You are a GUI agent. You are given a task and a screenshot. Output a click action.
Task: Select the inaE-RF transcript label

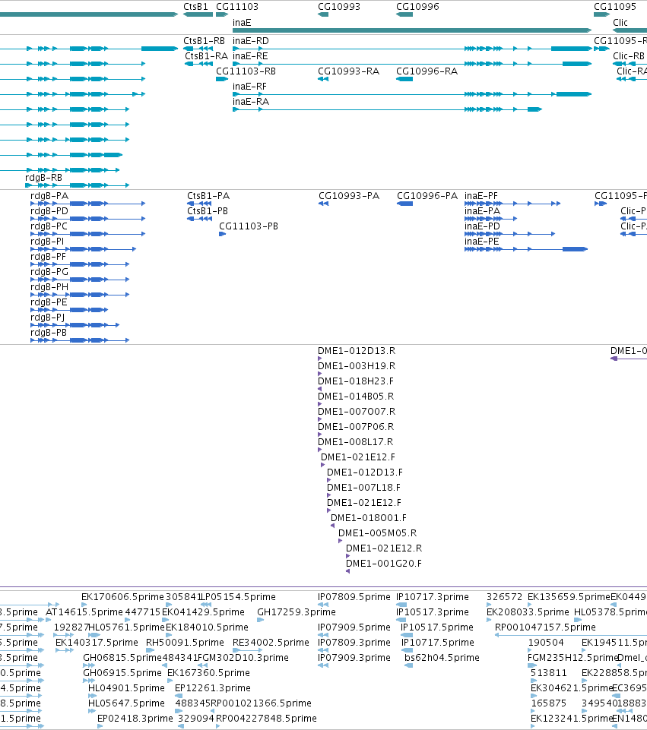(249, 87)
